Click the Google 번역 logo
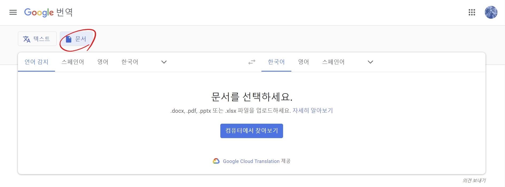Screen dimensions: 505x187 (x=48, y=12)
